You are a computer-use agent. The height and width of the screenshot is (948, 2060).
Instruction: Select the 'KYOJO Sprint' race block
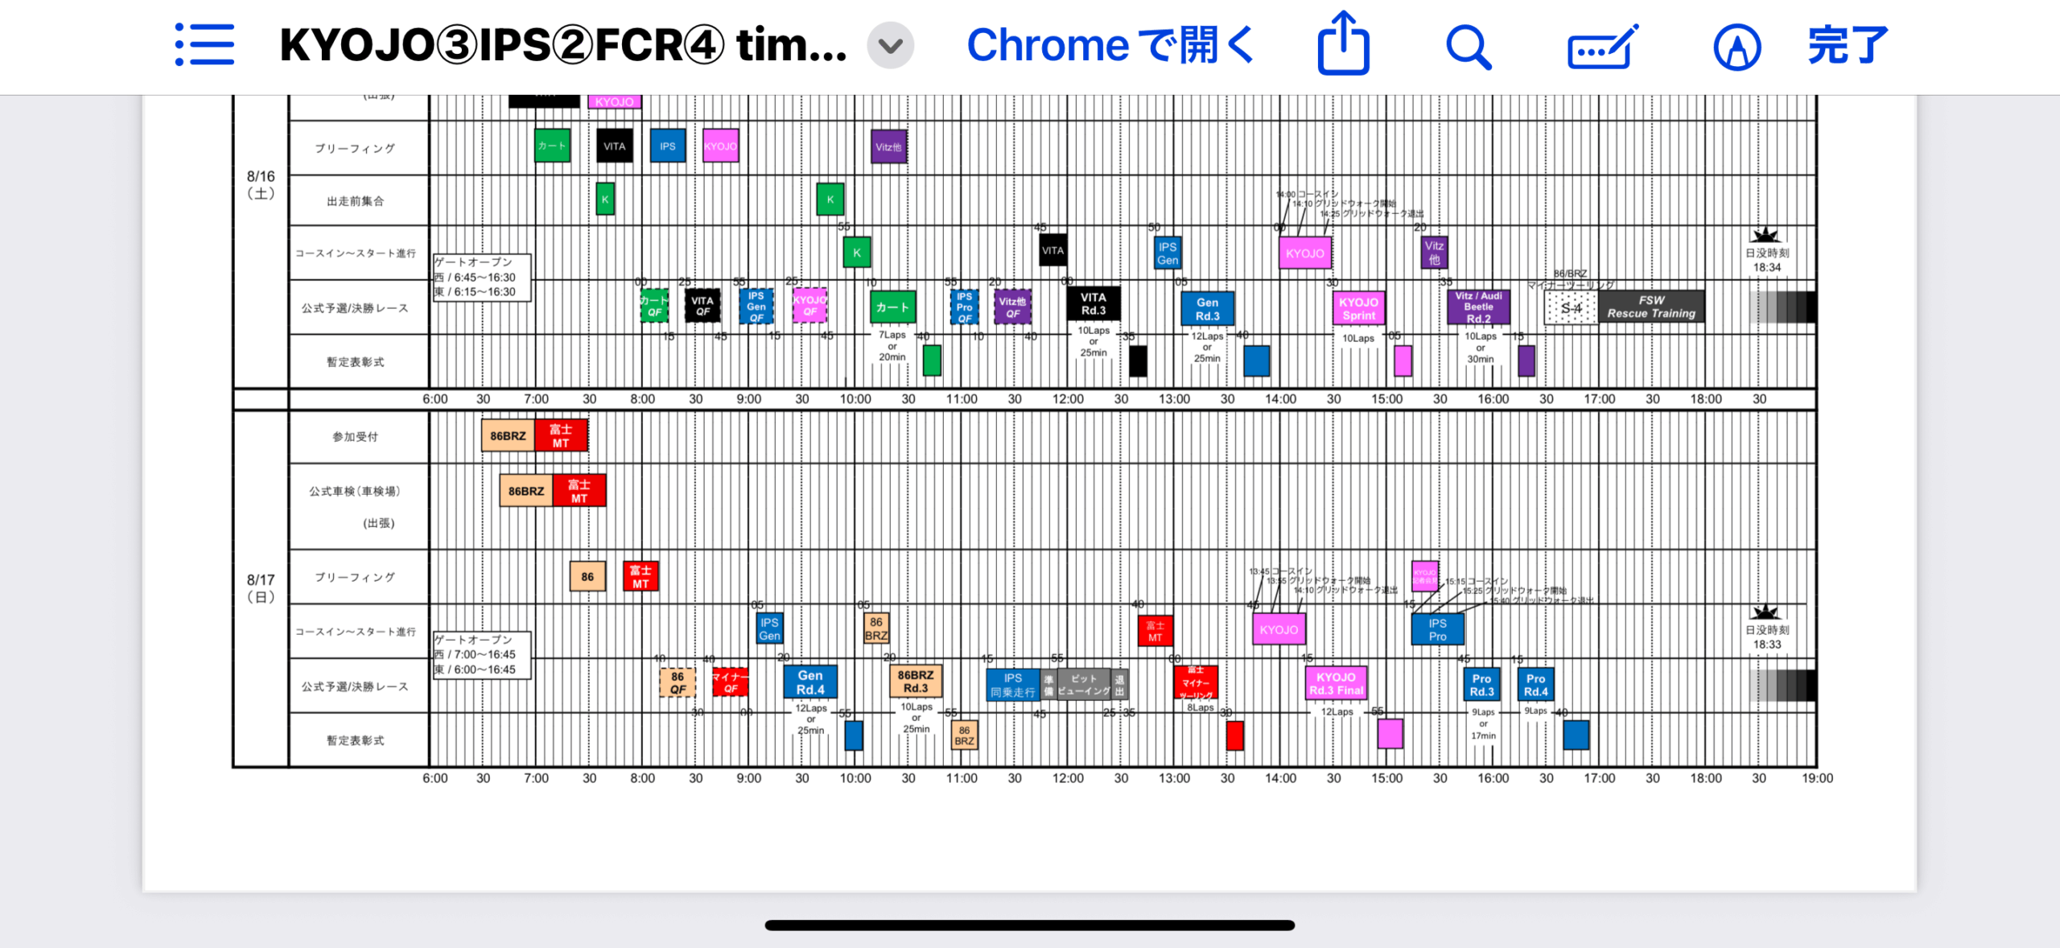coord(1358,308)
